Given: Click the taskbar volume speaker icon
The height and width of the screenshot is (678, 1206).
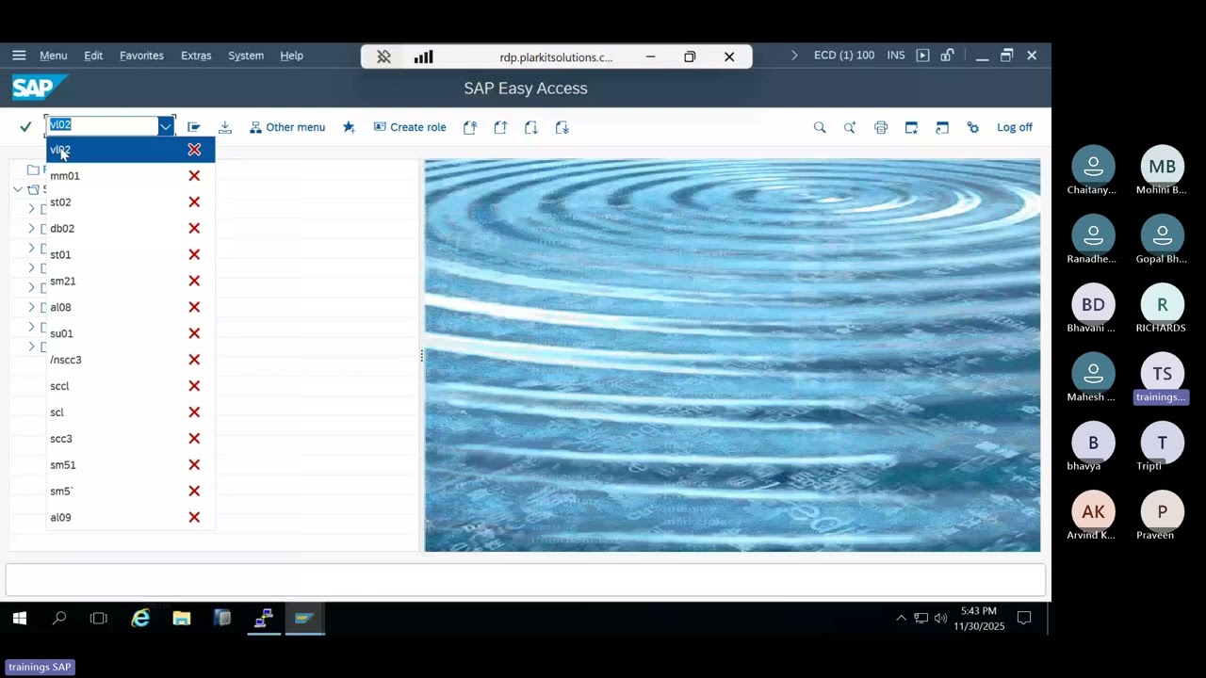Looking at the screenshot, I should (x=940, y=619).
